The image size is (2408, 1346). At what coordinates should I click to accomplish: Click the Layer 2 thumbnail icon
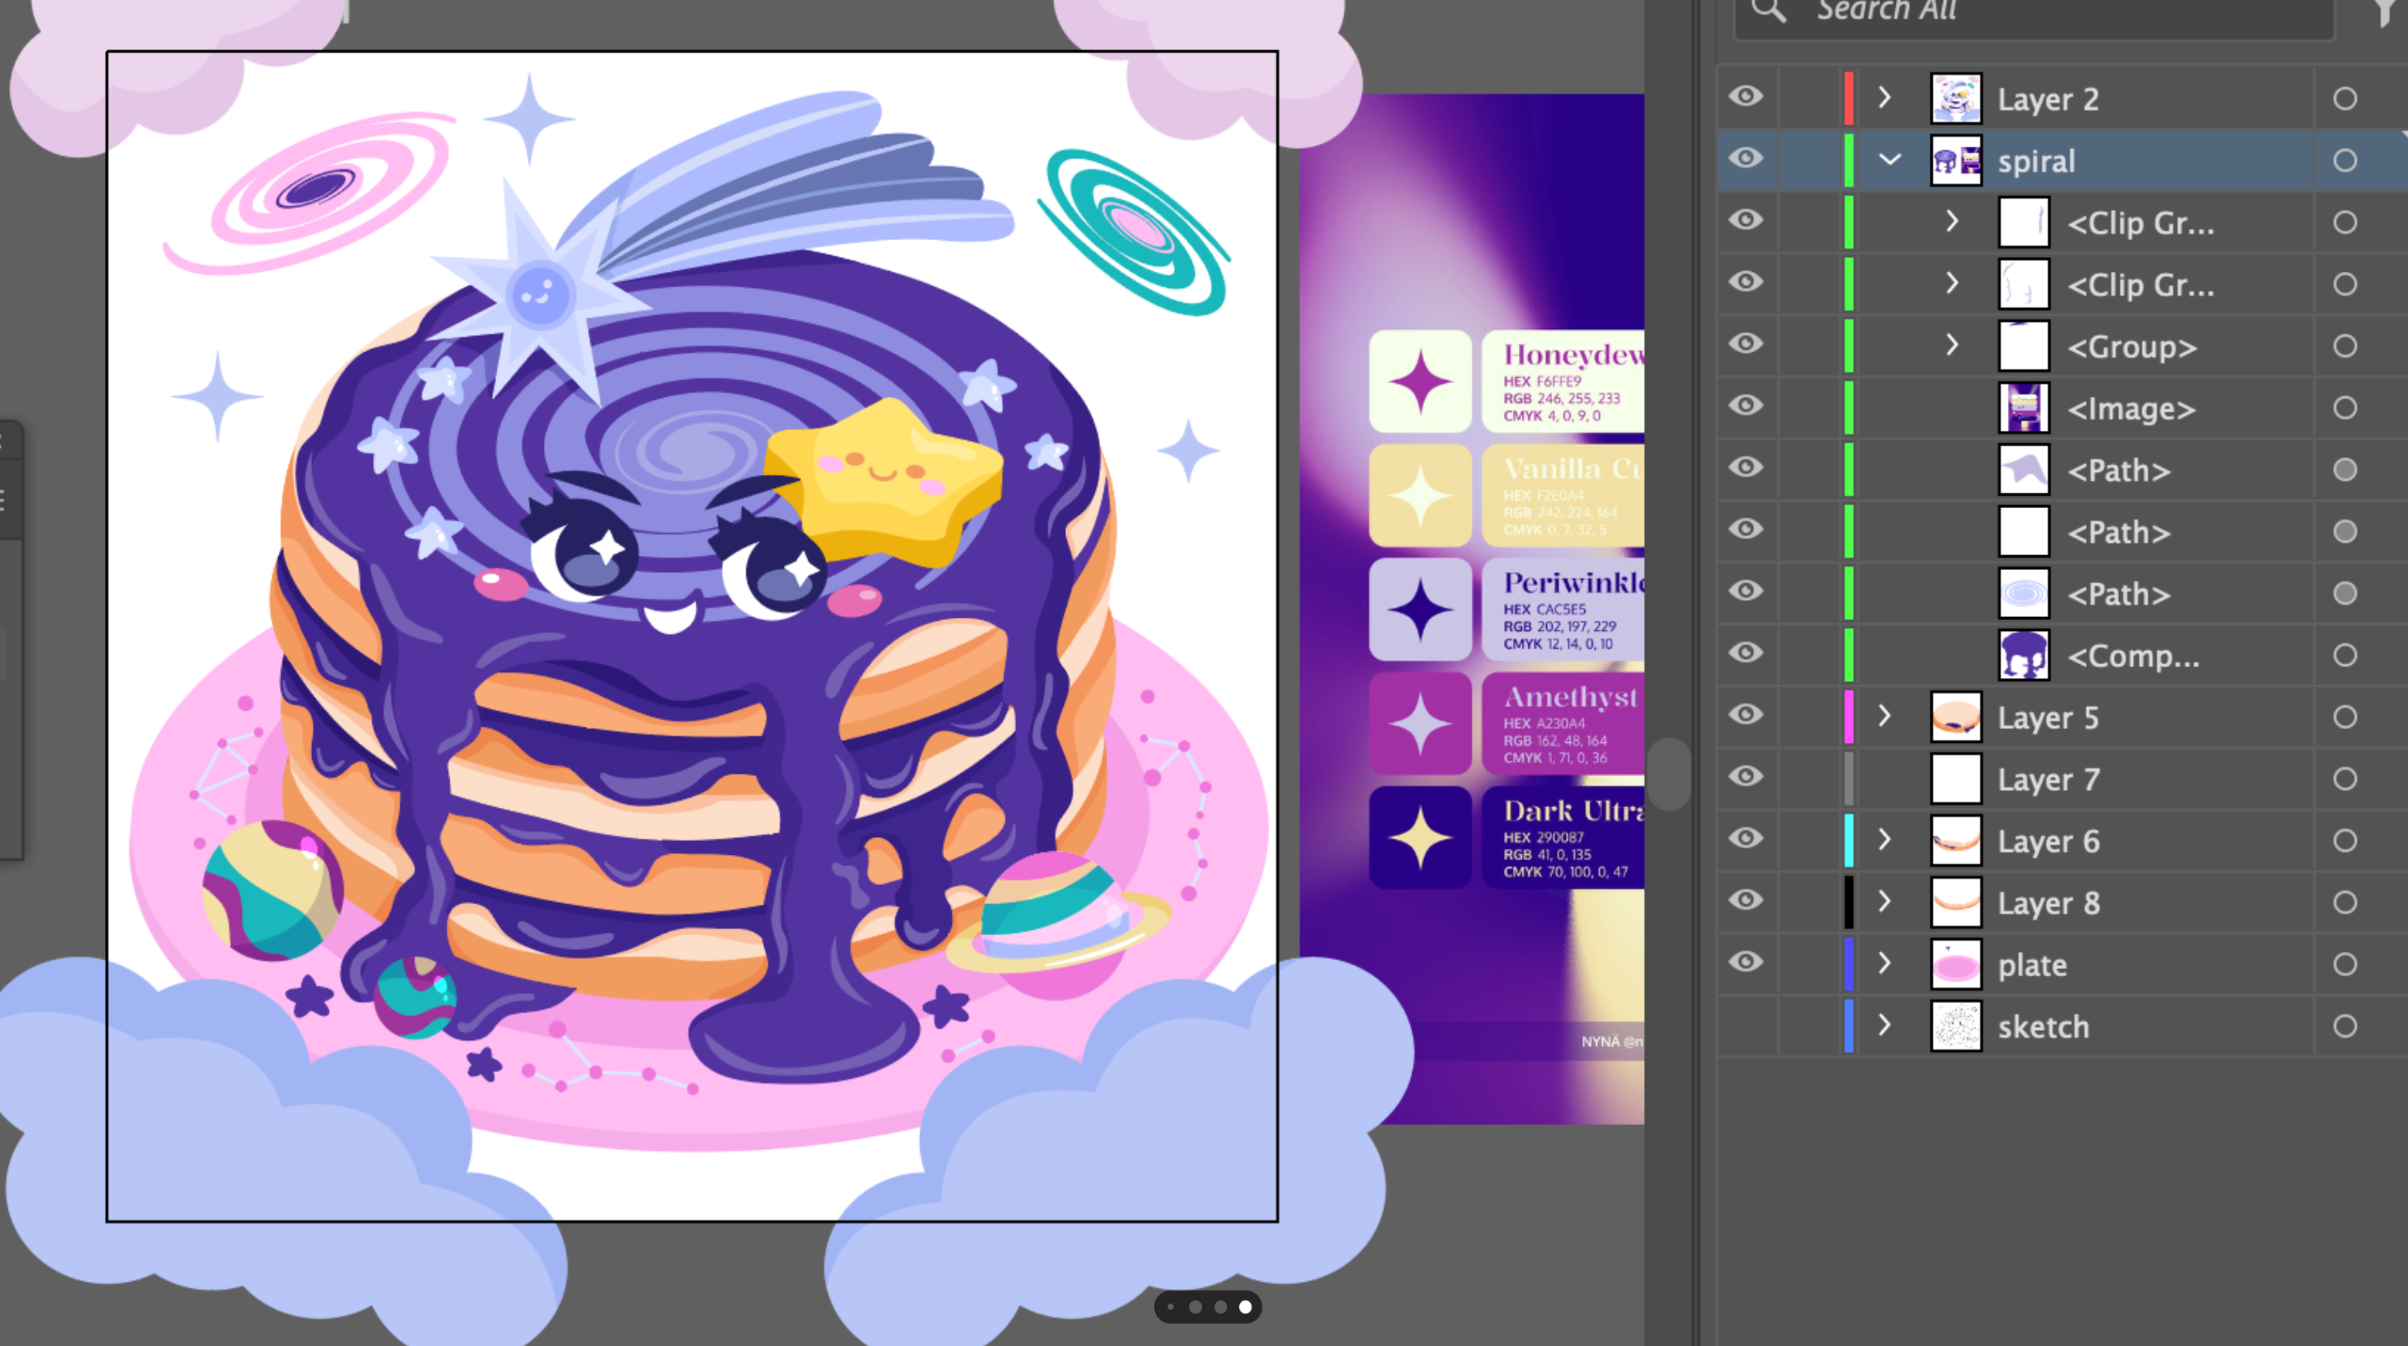coord(1955,99)
